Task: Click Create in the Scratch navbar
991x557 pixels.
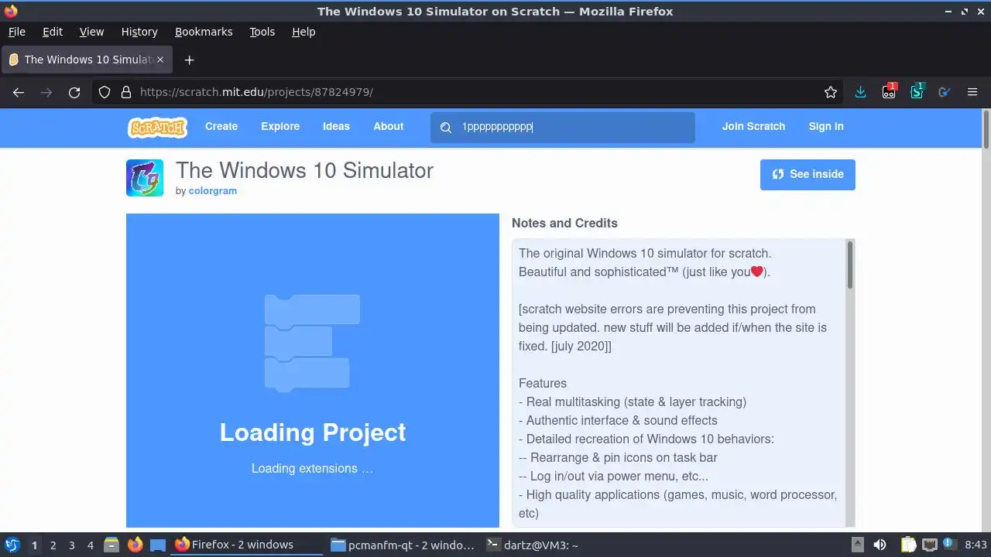Action: click(221, 127)
